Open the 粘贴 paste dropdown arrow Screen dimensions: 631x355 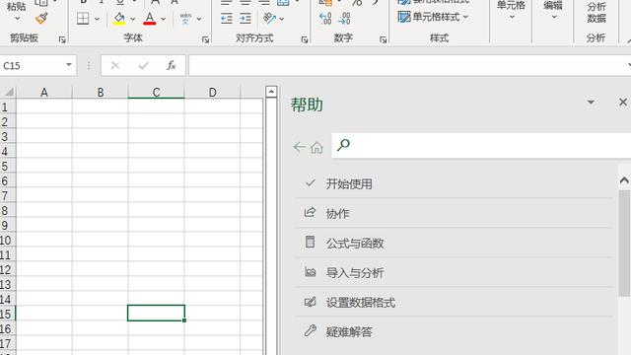point(18,19)
